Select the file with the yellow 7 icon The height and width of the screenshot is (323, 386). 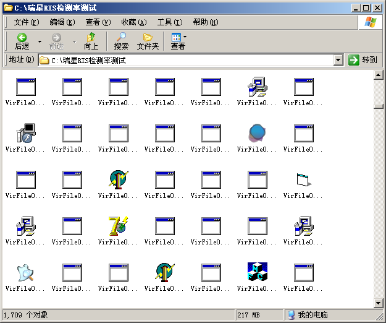[x=118, y=230]
